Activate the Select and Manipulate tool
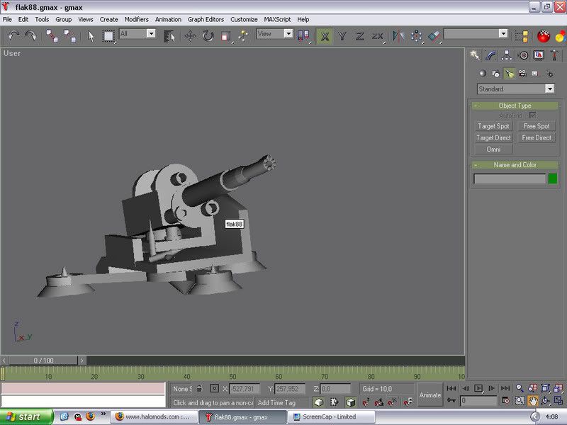567x425 pixels. point(243,36)
